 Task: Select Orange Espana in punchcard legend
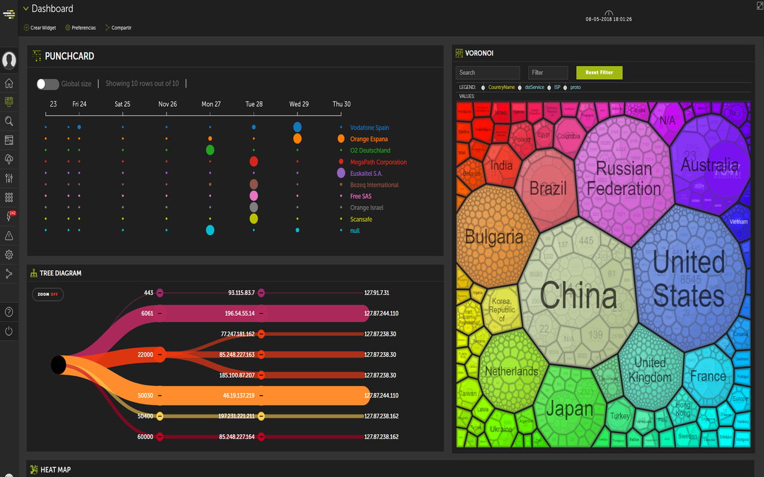pos(369,140)
